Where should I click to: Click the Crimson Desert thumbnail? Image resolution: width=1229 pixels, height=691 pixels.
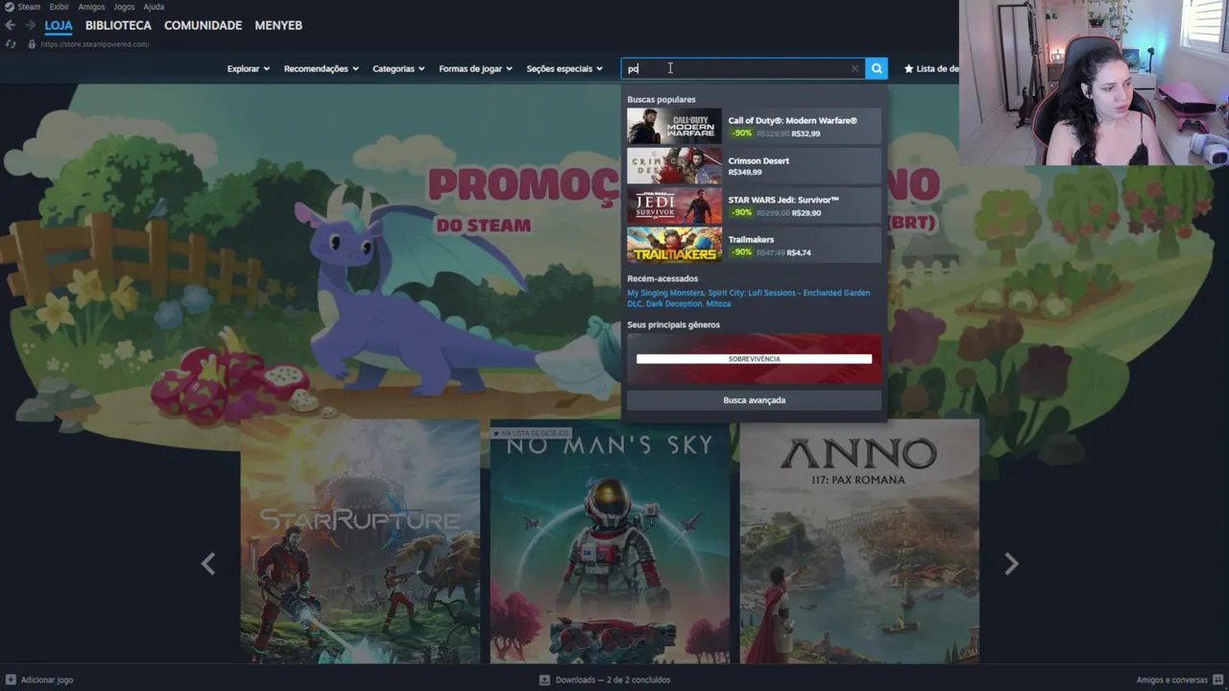(674, 166)
